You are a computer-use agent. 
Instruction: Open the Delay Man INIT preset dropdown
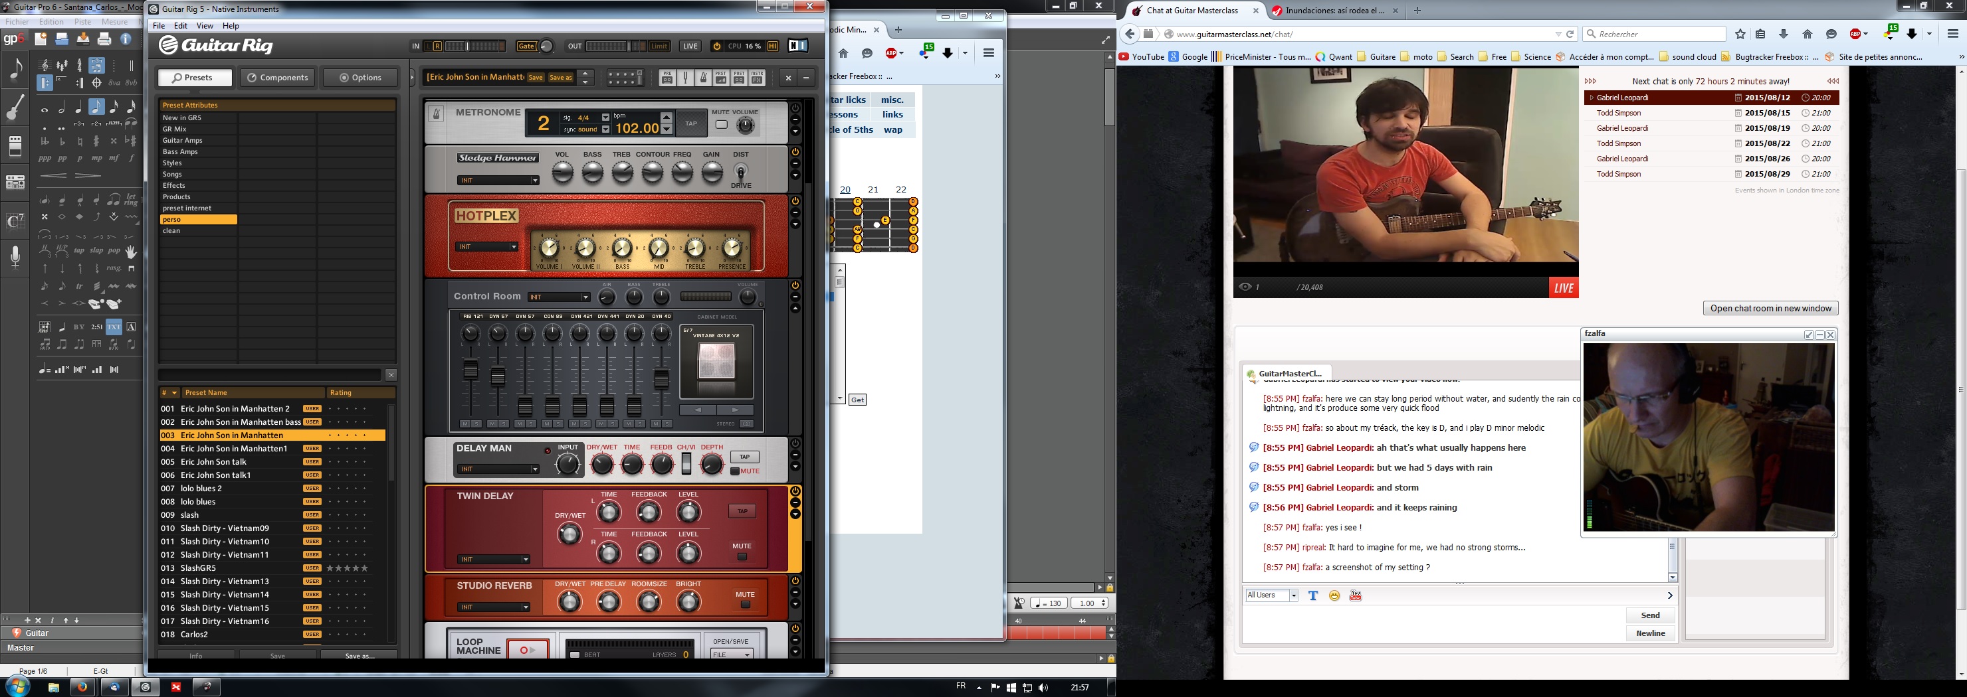pos(498,469)
